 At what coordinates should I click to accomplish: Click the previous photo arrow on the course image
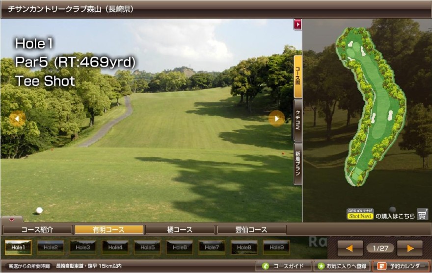[x=17, y=118]
